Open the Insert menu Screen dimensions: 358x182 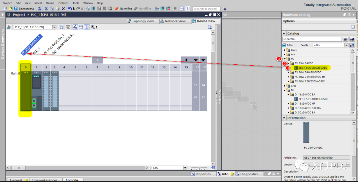[x=38, y=3]
